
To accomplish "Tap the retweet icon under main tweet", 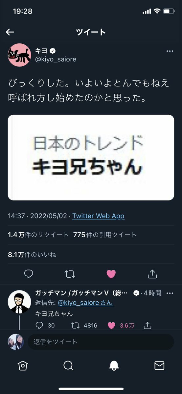I will (70, 274).
